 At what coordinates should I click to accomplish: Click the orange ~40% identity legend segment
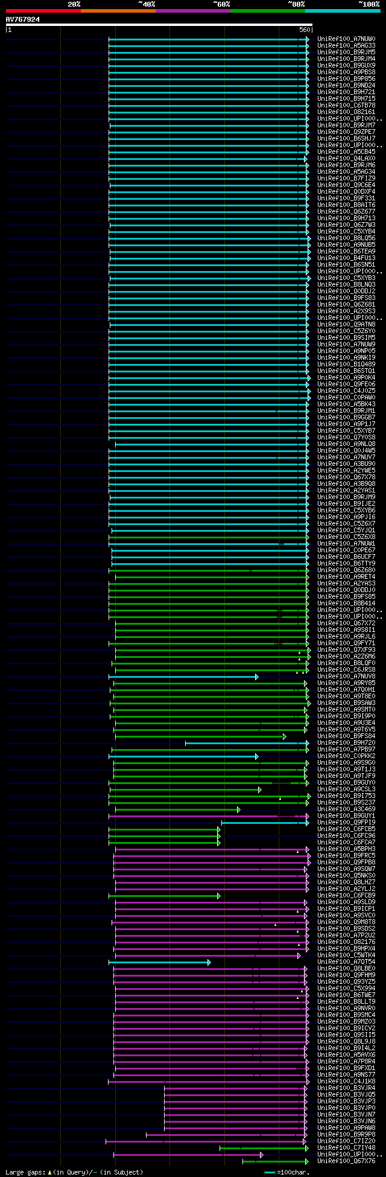pyautogui.click(x=118, y=11)
